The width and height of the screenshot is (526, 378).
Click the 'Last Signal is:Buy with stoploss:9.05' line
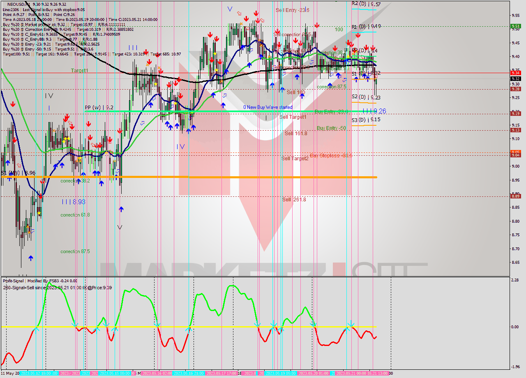54,9
